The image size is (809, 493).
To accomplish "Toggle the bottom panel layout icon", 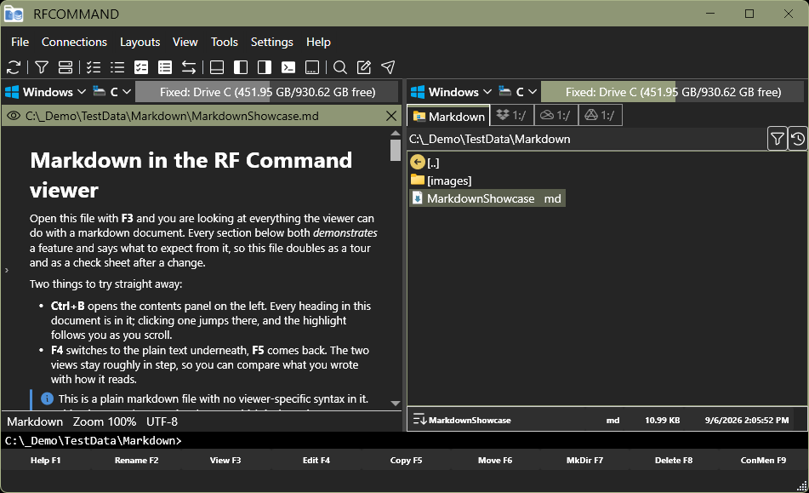I will [217, 67].
